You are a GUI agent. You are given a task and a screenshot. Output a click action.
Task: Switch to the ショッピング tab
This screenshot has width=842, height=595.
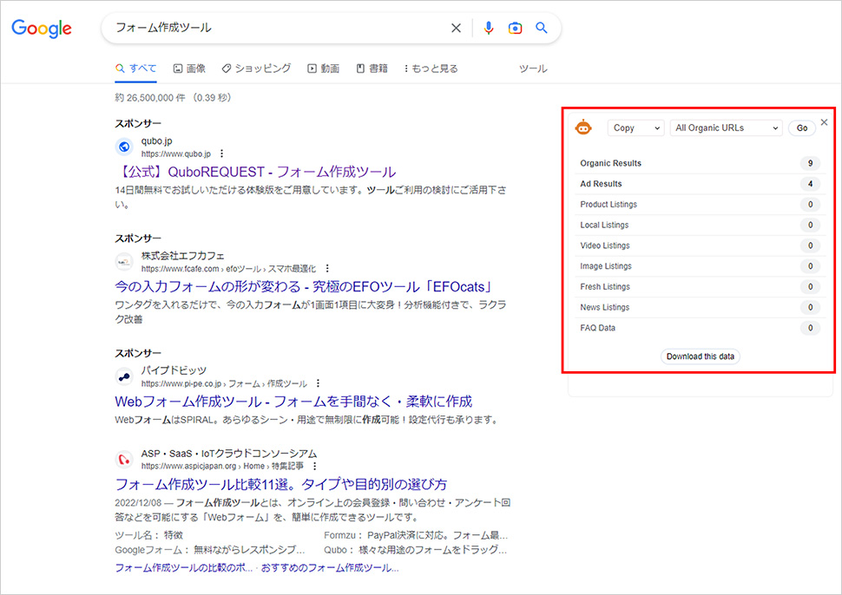tap(256, 69)
